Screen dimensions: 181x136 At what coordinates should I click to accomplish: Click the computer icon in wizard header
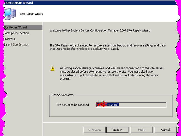[10, 14]
